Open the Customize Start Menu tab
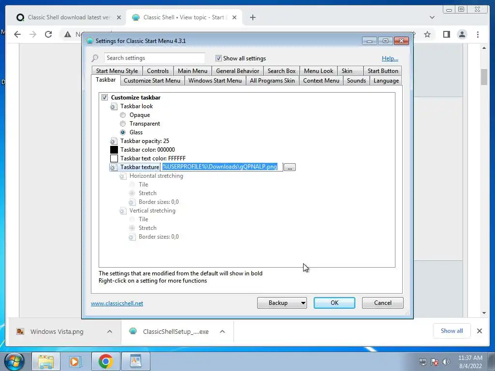The height and width of the screenshot is (371, 495). 152,81
